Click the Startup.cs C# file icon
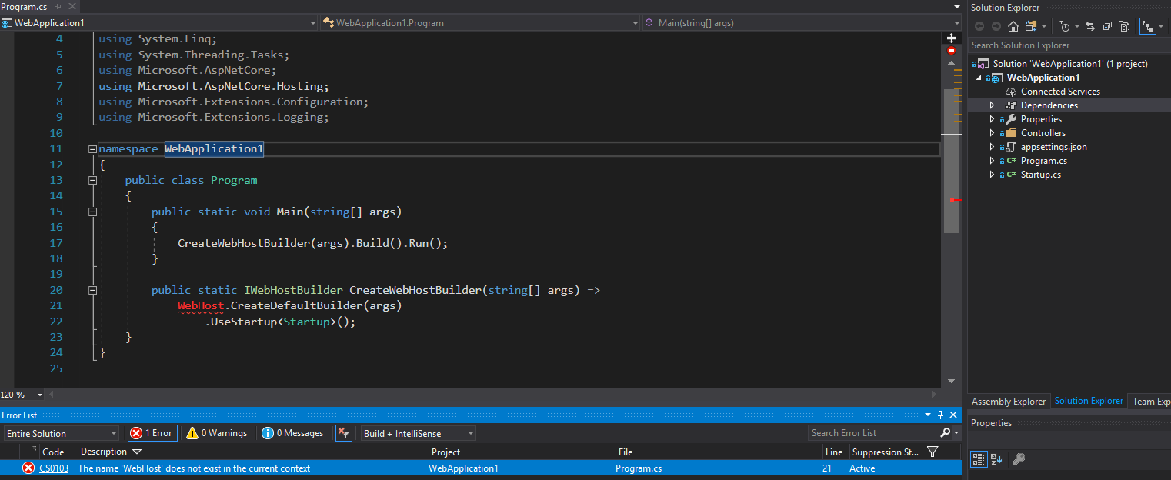1171x480 pixels. pos(1011,175)
